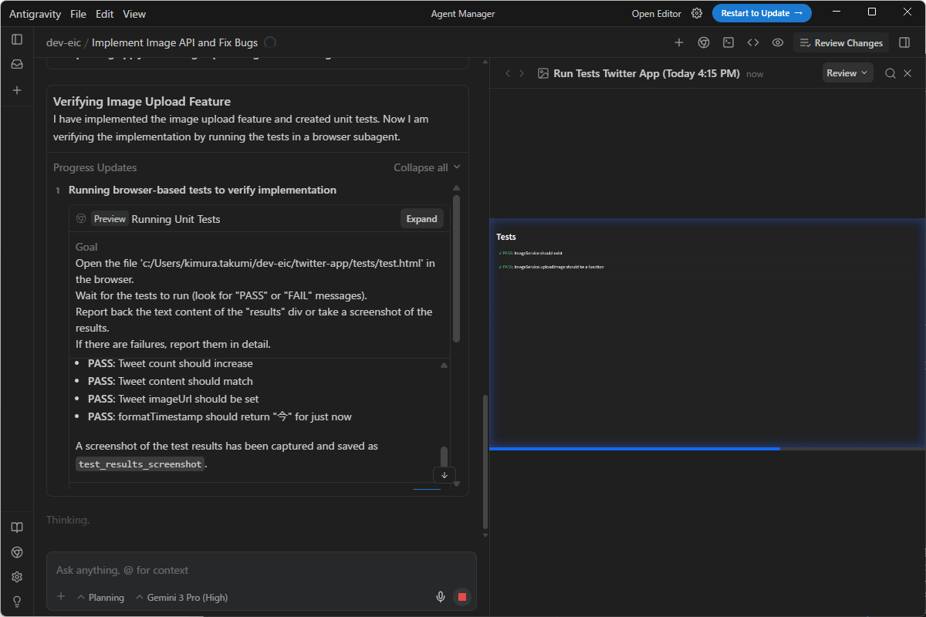Click step 1 Running browser-based tests
Viewport: 926px width, 617px height.
[x=202, y=190]
